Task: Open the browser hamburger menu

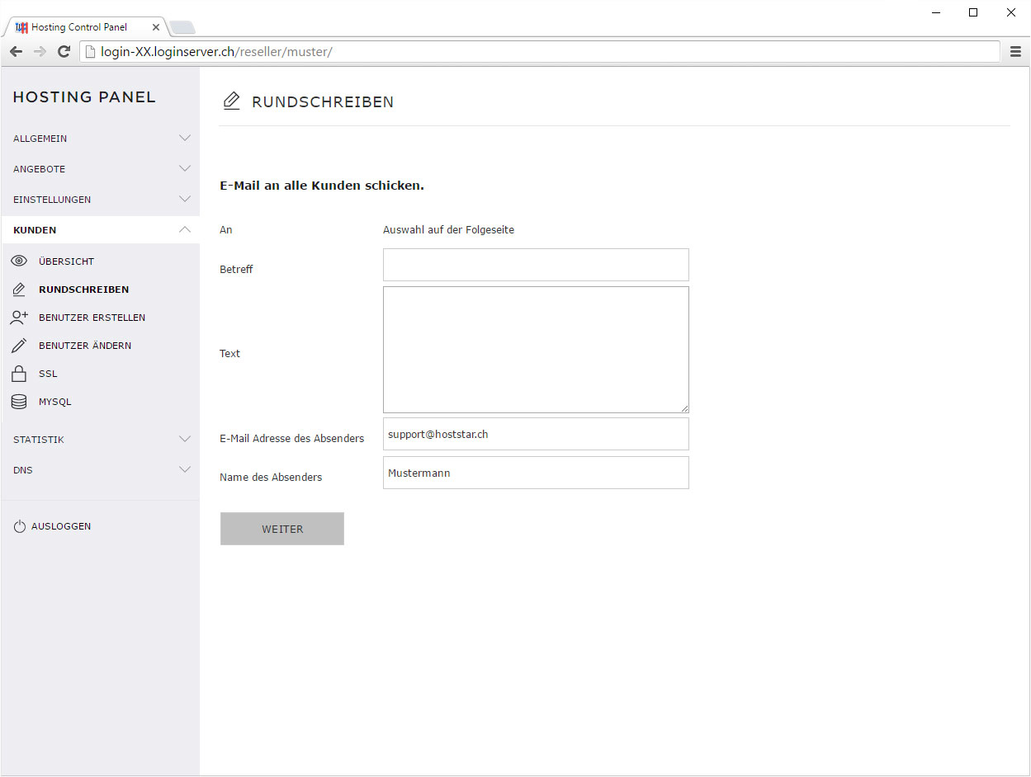Action: [x=1015, y=52]
